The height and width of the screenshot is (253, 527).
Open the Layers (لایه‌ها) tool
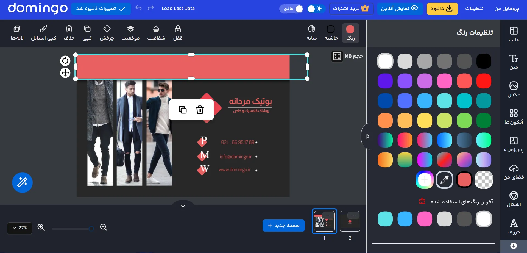tap(17, 33)
